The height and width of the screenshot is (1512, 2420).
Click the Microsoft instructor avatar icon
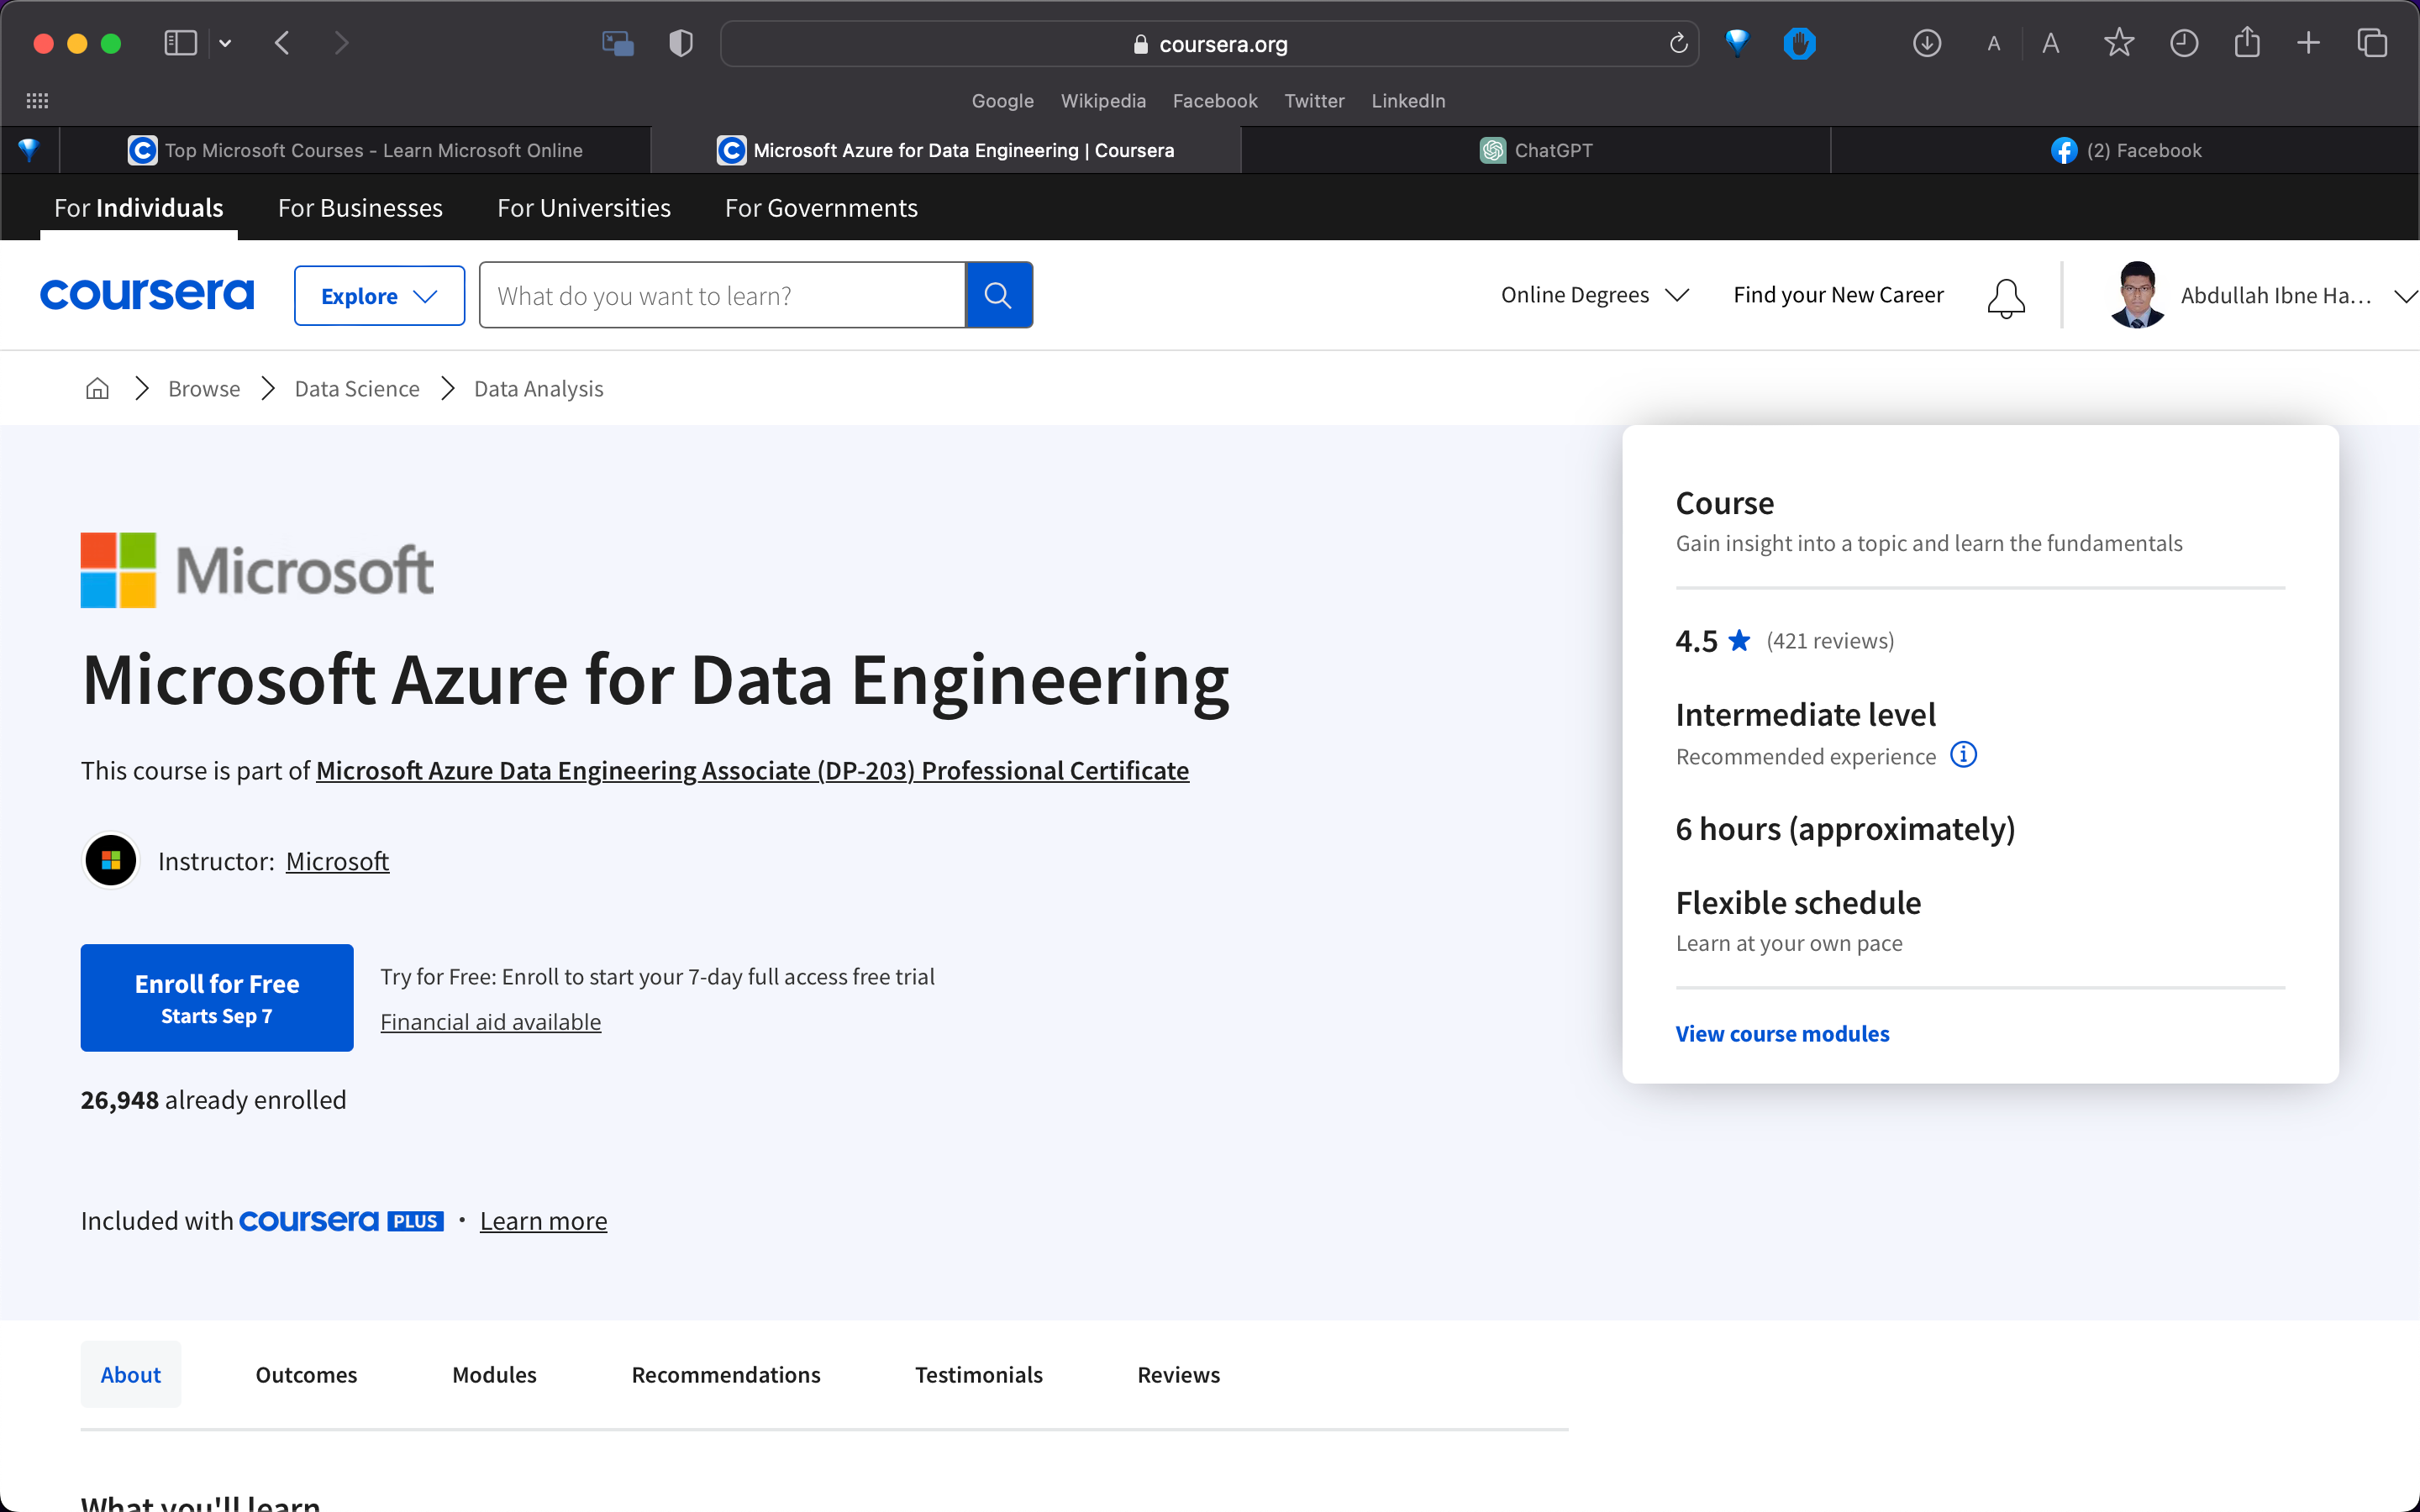(111, 860)
